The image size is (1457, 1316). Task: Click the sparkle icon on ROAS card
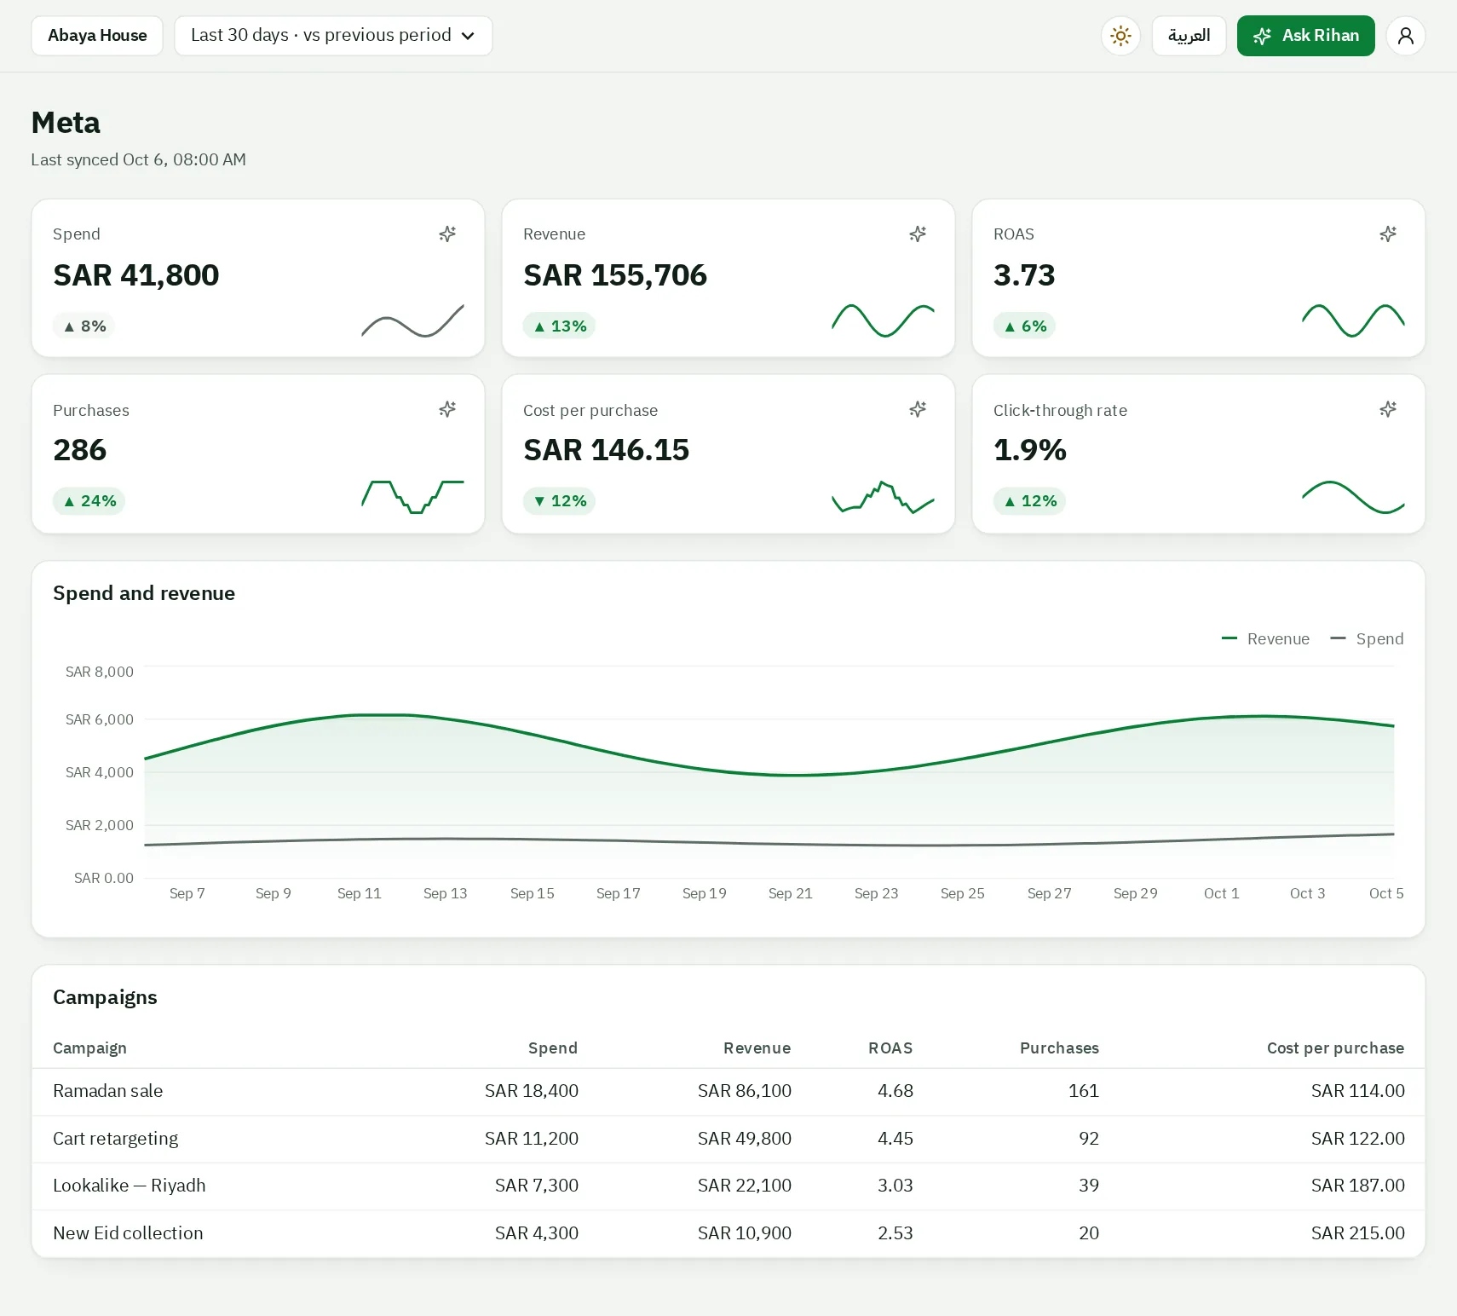coord(1388,234)
